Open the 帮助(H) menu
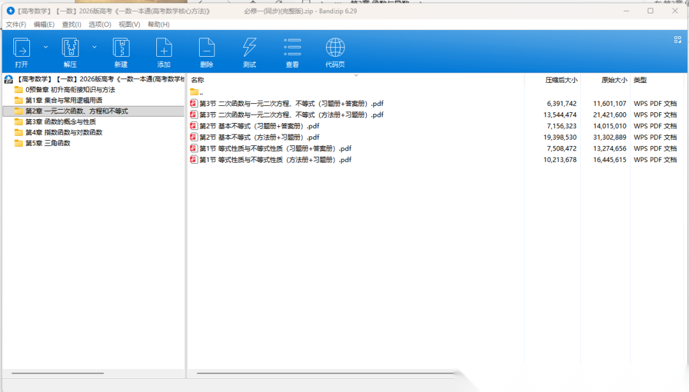Screen dimensions: 689x392 [158, 24]
